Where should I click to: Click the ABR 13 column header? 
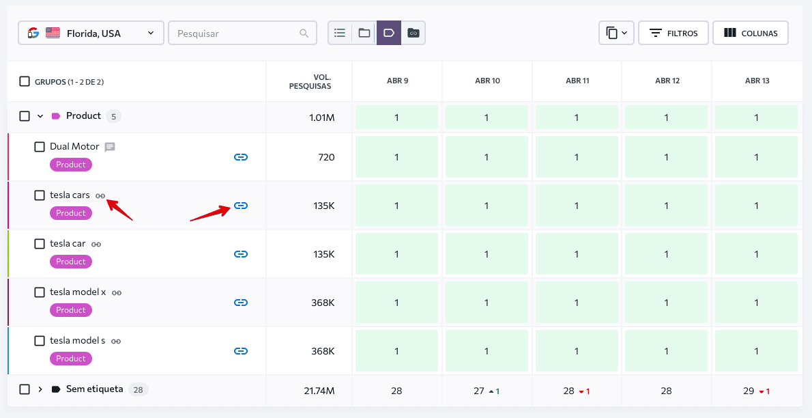click(757, 81)
